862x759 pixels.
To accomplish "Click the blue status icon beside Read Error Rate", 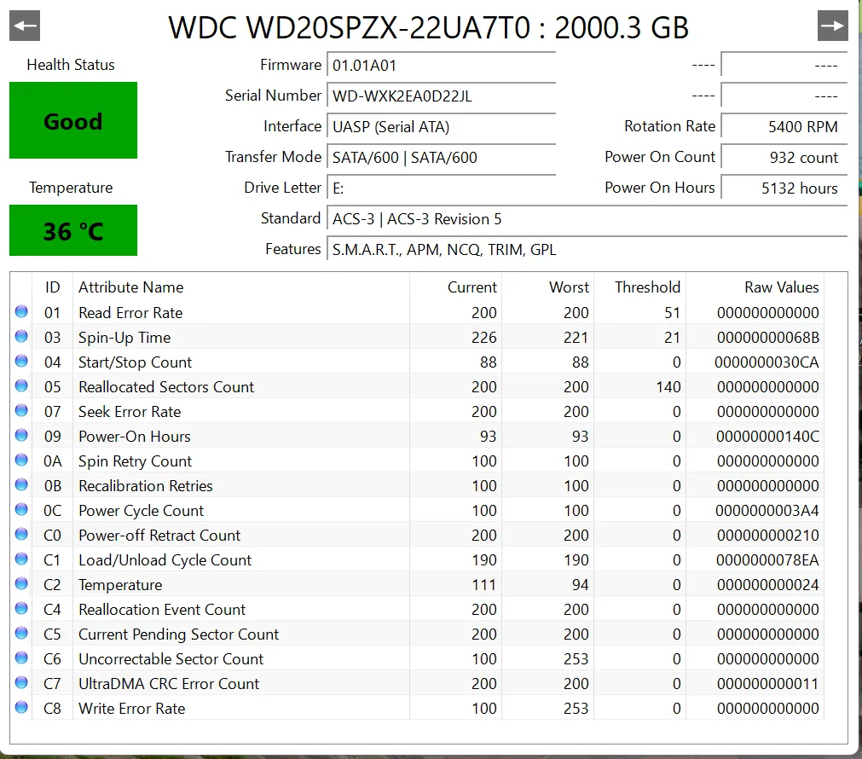I will click(x=20, y=311).
